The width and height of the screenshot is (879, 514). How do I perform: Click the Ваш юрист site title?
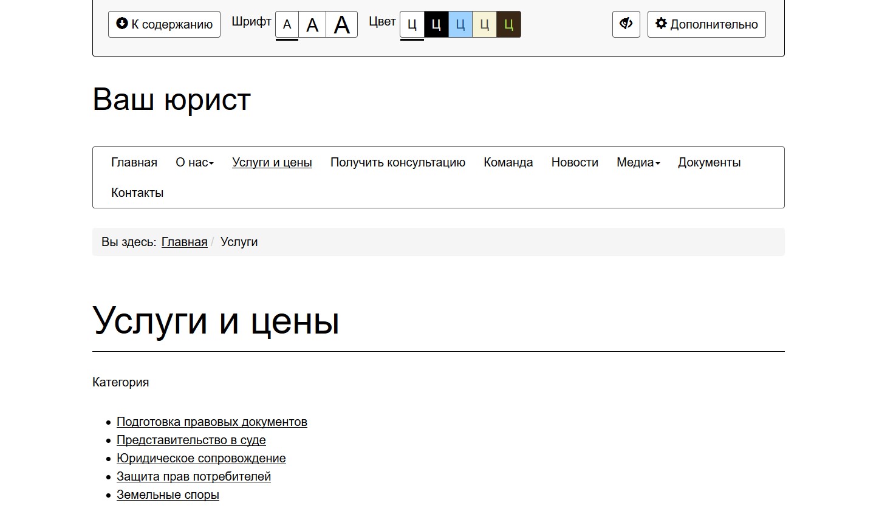coord(171,99)
